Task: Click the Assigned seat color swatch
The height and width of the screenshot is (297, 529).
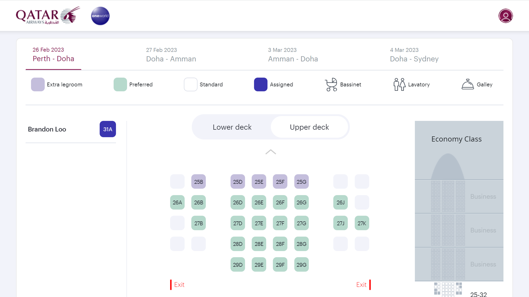Action: point(261,84)
